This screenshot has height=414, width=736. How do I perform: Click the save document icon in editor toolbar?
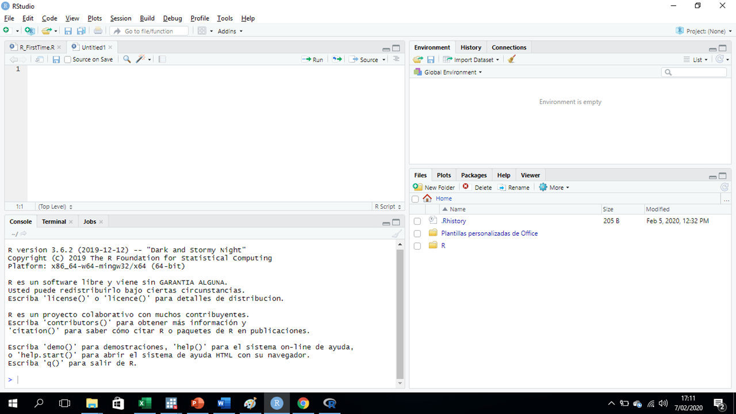56,59
